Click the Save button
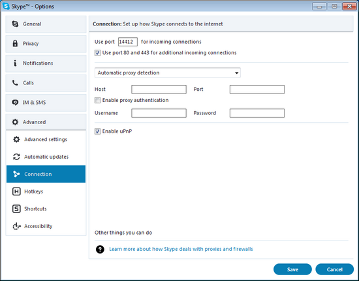The height and width of the screenshot is (281, 359). pos(292,269)
